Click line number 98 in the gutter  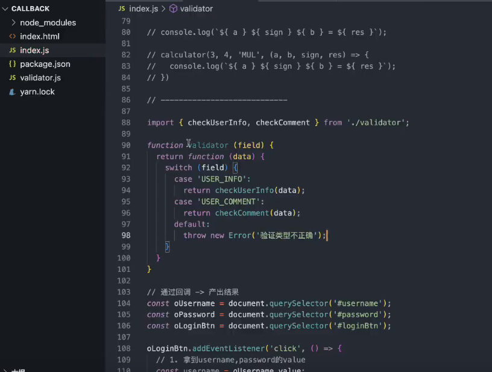[x=126, y=236]
